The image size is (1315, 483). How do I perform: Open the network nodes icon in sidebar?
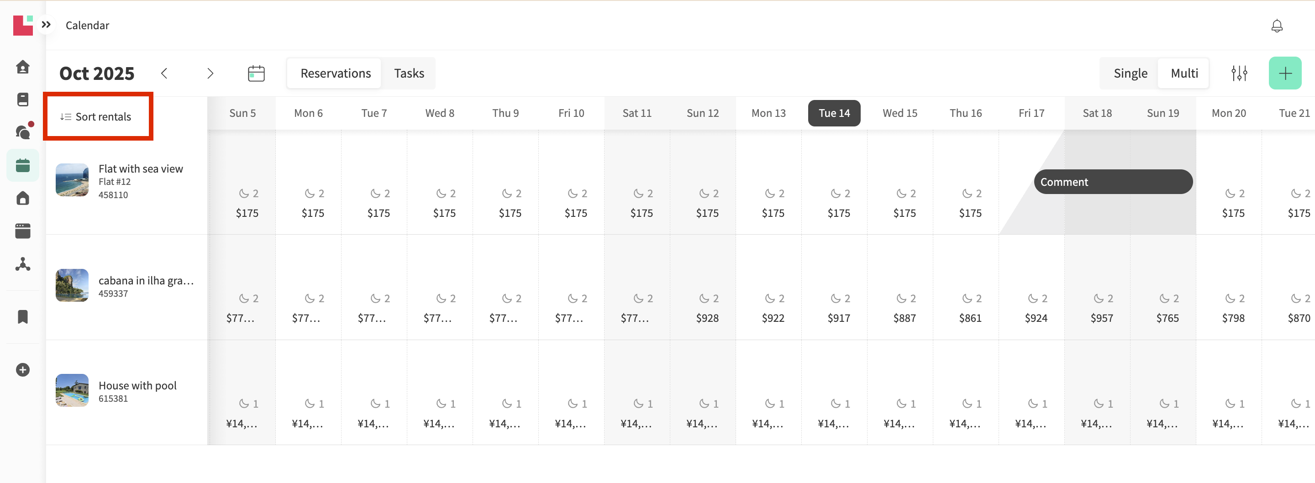coord(23,264)
